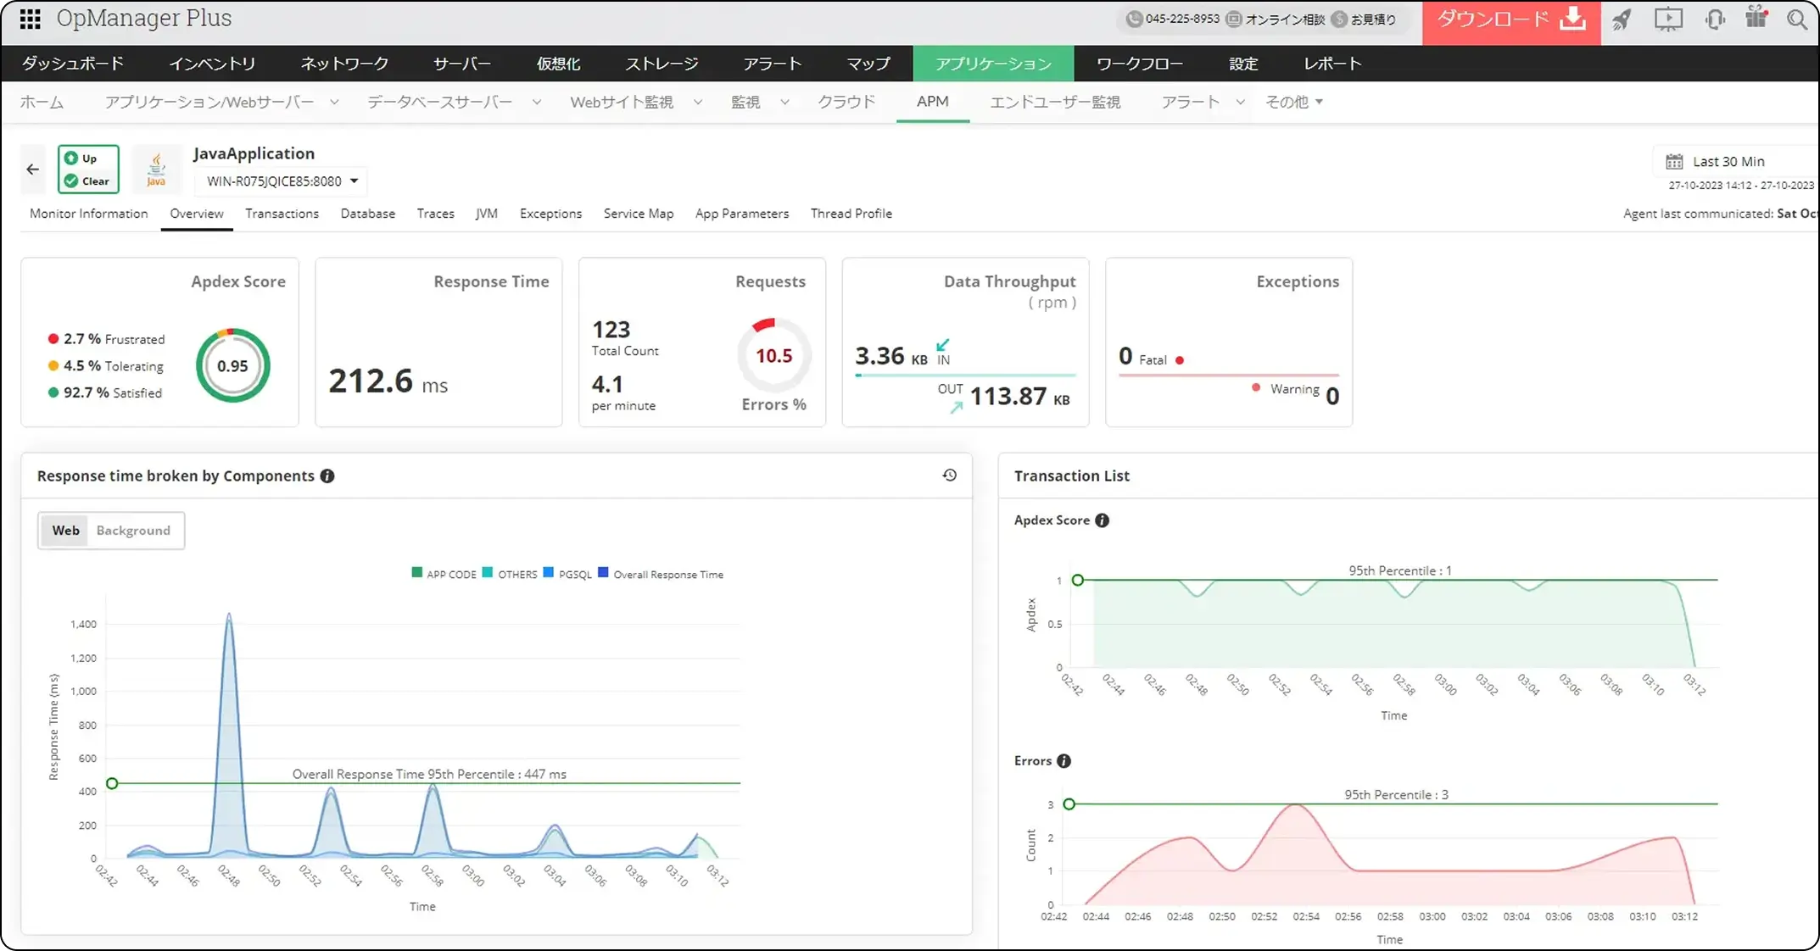The height and width of the screenshot is (951, 1820).
Task: Select the Web toggle button
Action: pyautogui.click(x=66, y=531)
